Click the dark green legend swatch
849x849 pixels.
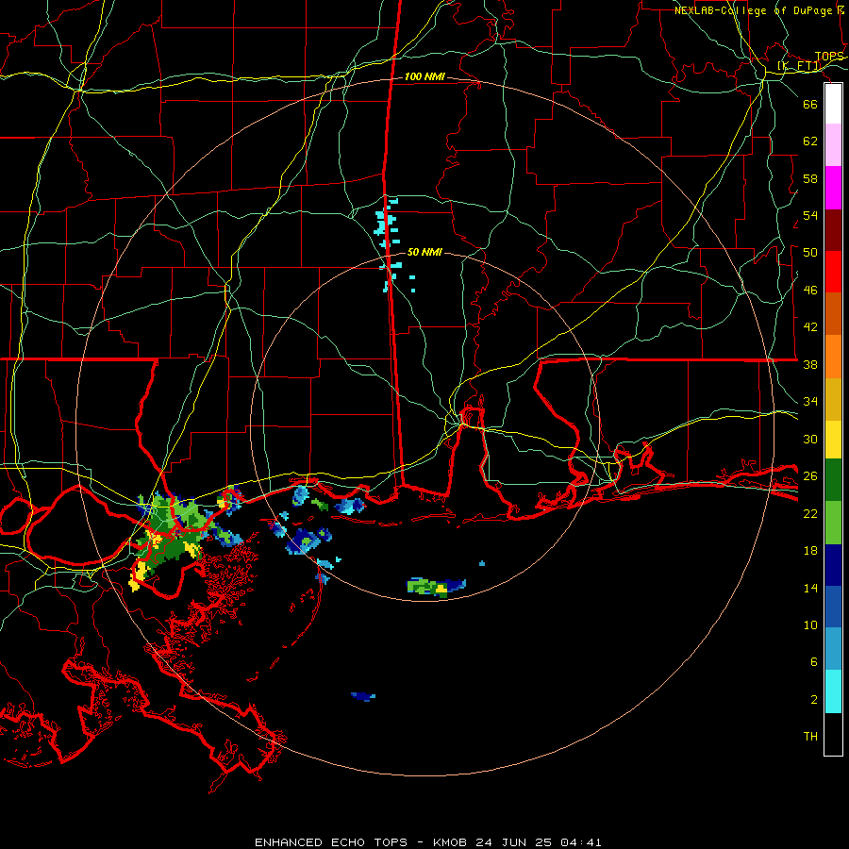coord(833,480)
